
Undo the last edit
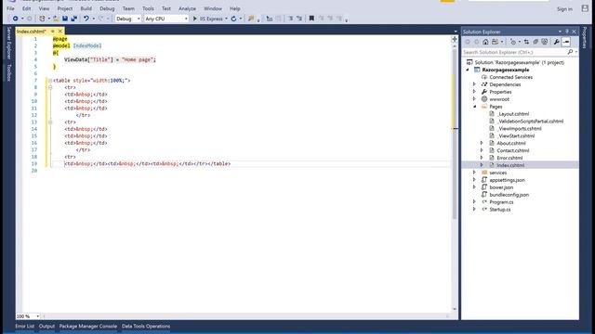(86, 19)
